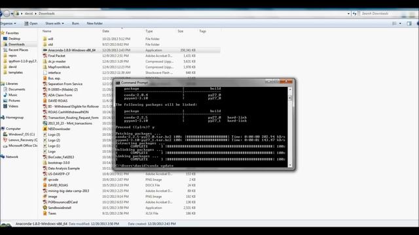Select the BioCoder_Fall2013 PDF icon
The width and height of the screenshot is (419, 235).
click(45, 157)
